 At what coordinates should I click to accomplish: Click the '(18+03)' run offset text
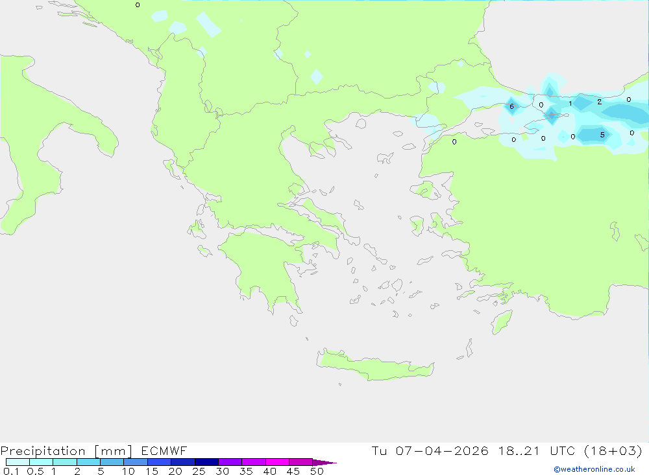(613, 450)
